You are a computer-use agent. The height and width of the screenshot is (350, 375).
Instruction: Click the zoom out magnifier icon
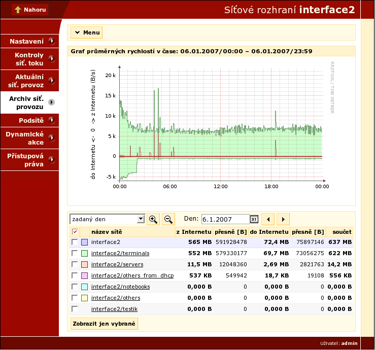[x=168, y=219]
